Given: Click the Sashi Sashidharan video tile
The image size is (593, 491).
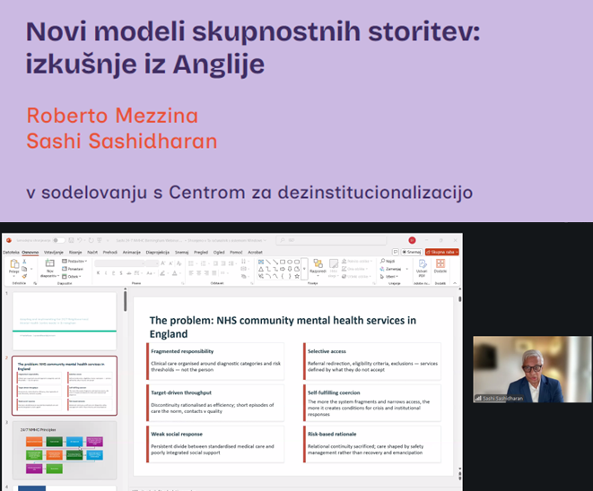Looking at the screenshot, I should (x=532, y=369).
